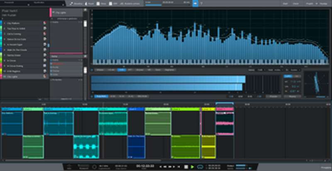332x171 pixels.
Task: Click the edit icon on track 4 row
Action: [x=45, y=39]
